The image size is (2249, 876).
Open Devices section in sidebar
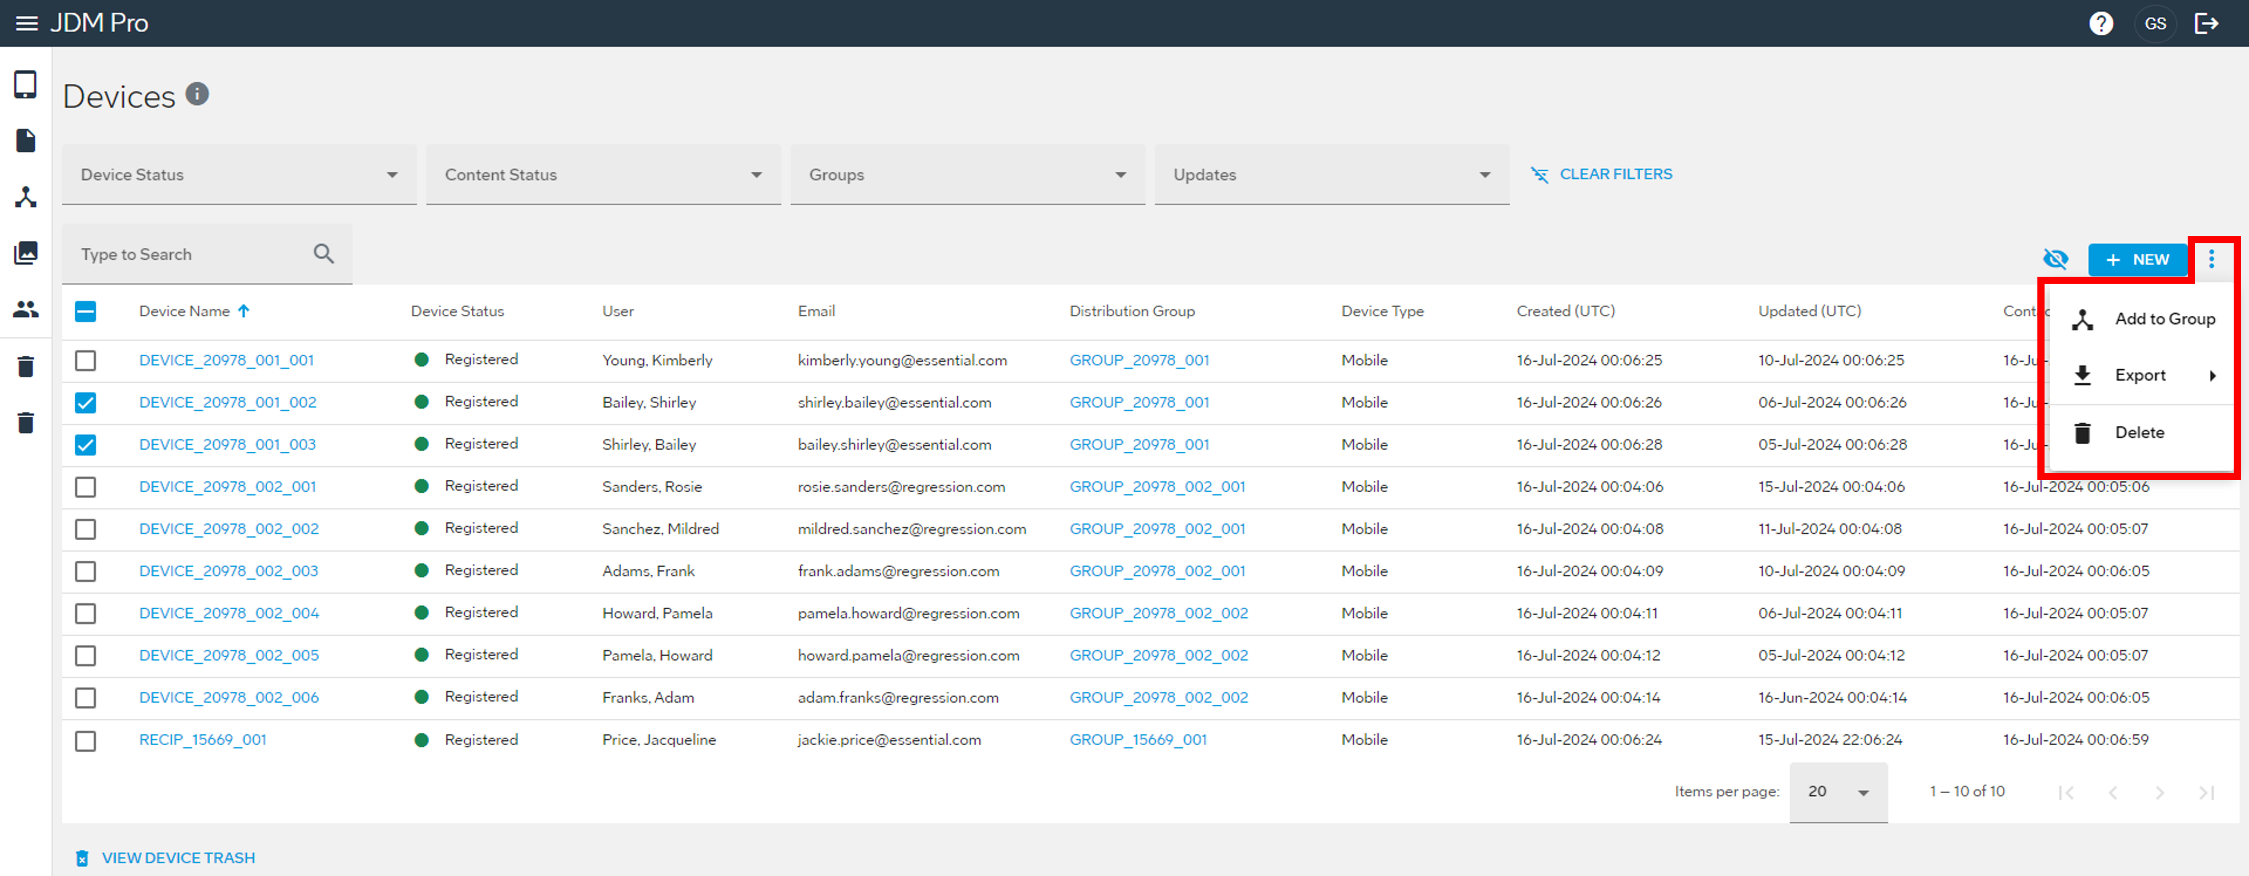(26, 85)
